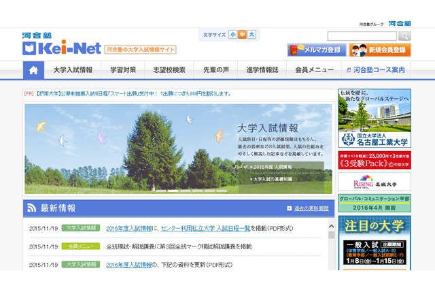Open センター利用私立大学 入試日程一覧 link
The width and height of the screenshot is (435, 290).
tap(205, 228)
